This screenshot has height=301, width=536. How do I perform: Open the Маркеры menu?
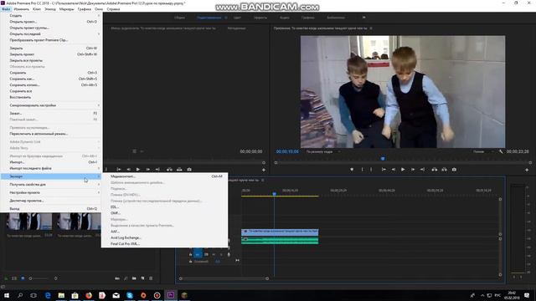click(x=67, y=9)
